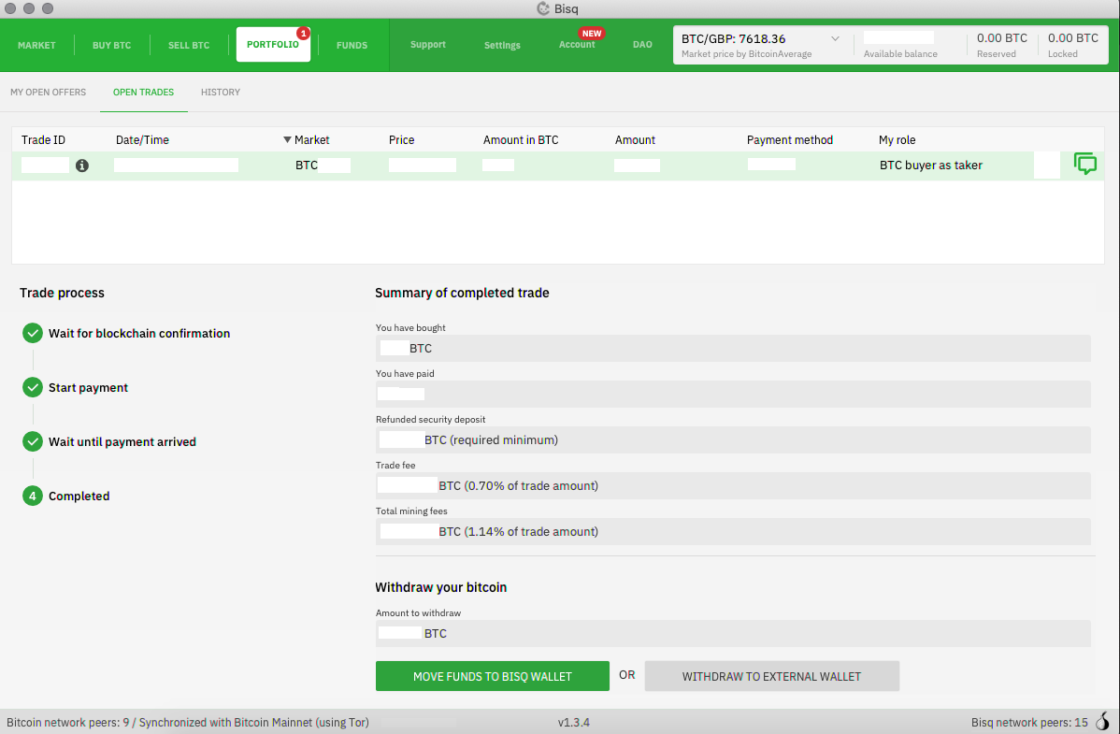Click the Tor onion icon in status bar

[1103, 721]
